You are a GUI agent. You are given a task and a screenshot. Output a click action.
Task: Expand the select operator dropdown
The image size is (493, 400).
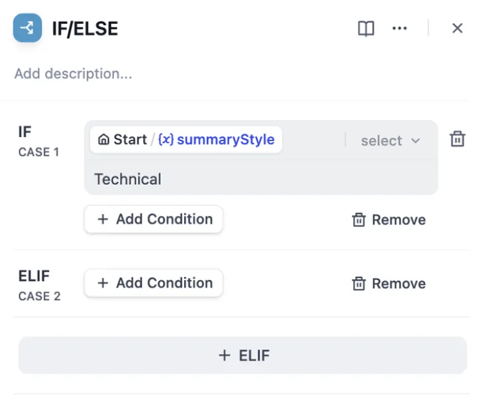click(390, 140)
